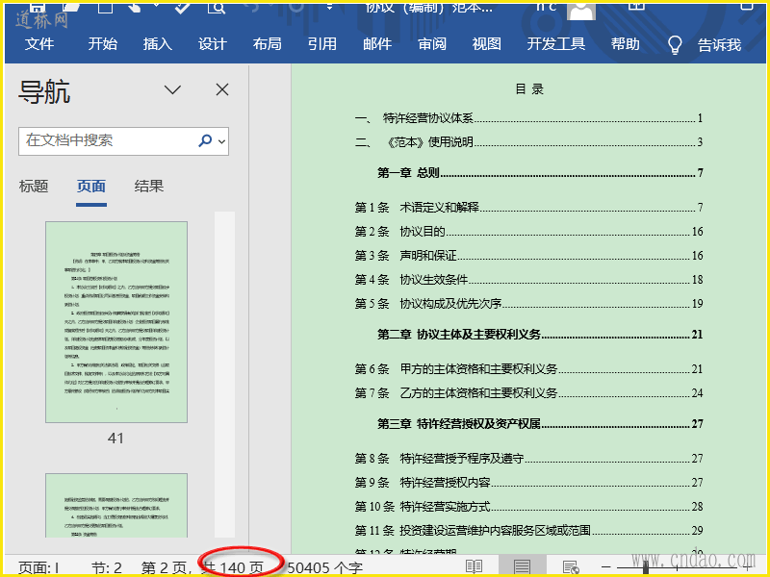Open the 开始 ribbon tab
This screenshot has width=770, height=577.
click(103, 44)
